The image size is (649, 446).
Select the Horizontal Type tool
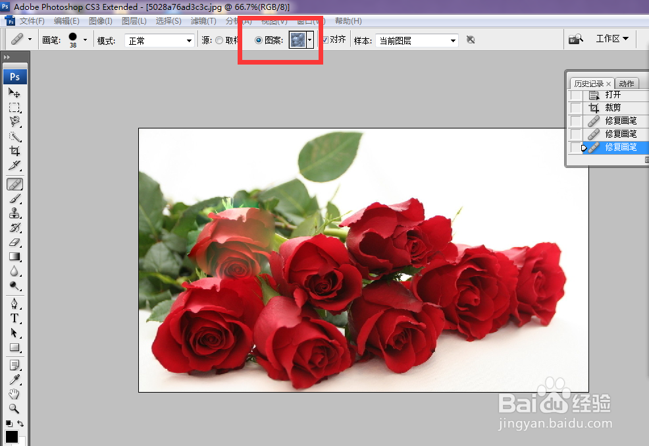click(14, 318)
